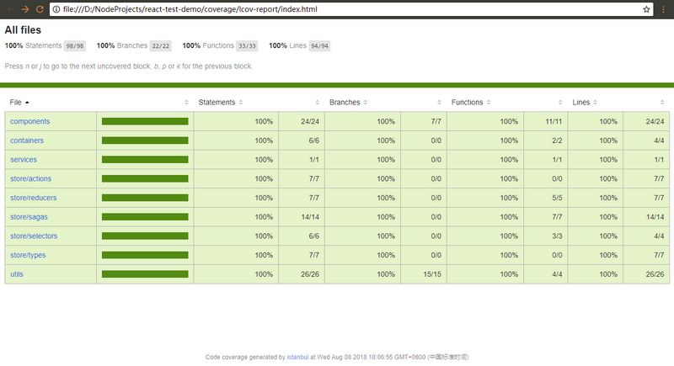The image size is (674, 366).
Task: Open the containers folder link
Action: point(27,141)
